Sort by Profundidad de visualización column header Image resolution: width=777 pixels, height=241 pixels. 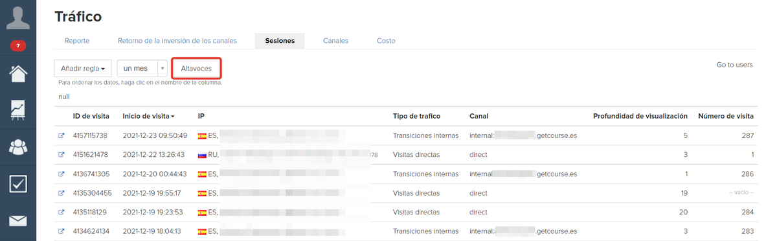tap(640, 116)
